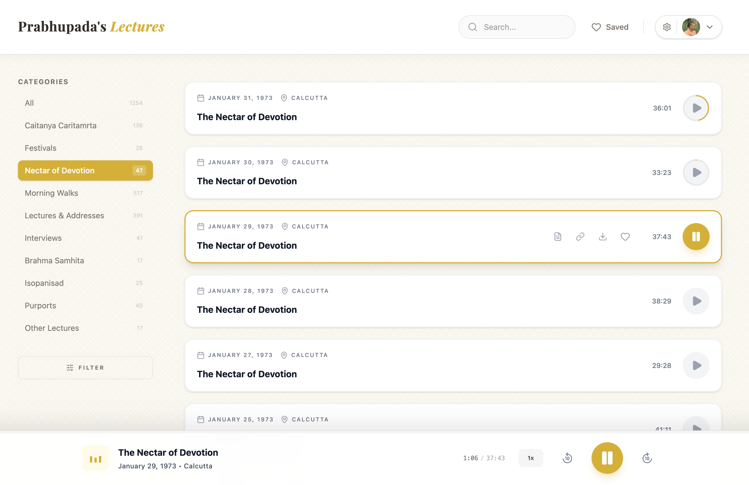Rewind 10 seconds in player bar
This screenshot has width=749, height=485.
pos(567,458)
